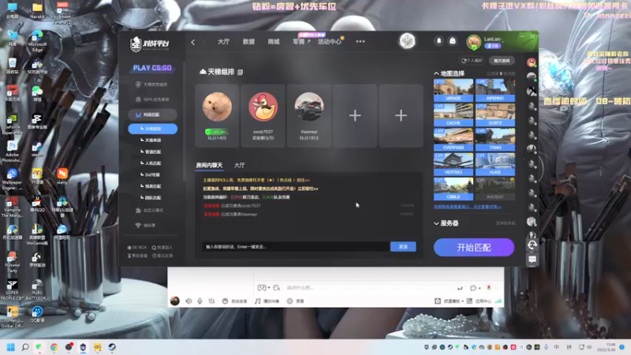
Task: Open the 商城 top navigation tab
Action: tap(273, 42)
